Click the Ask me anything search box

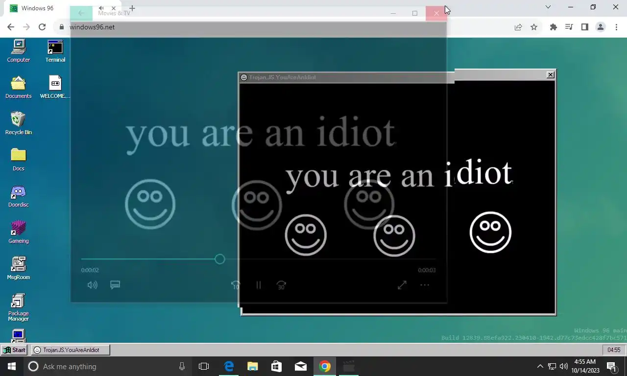(x=108, y=366)
